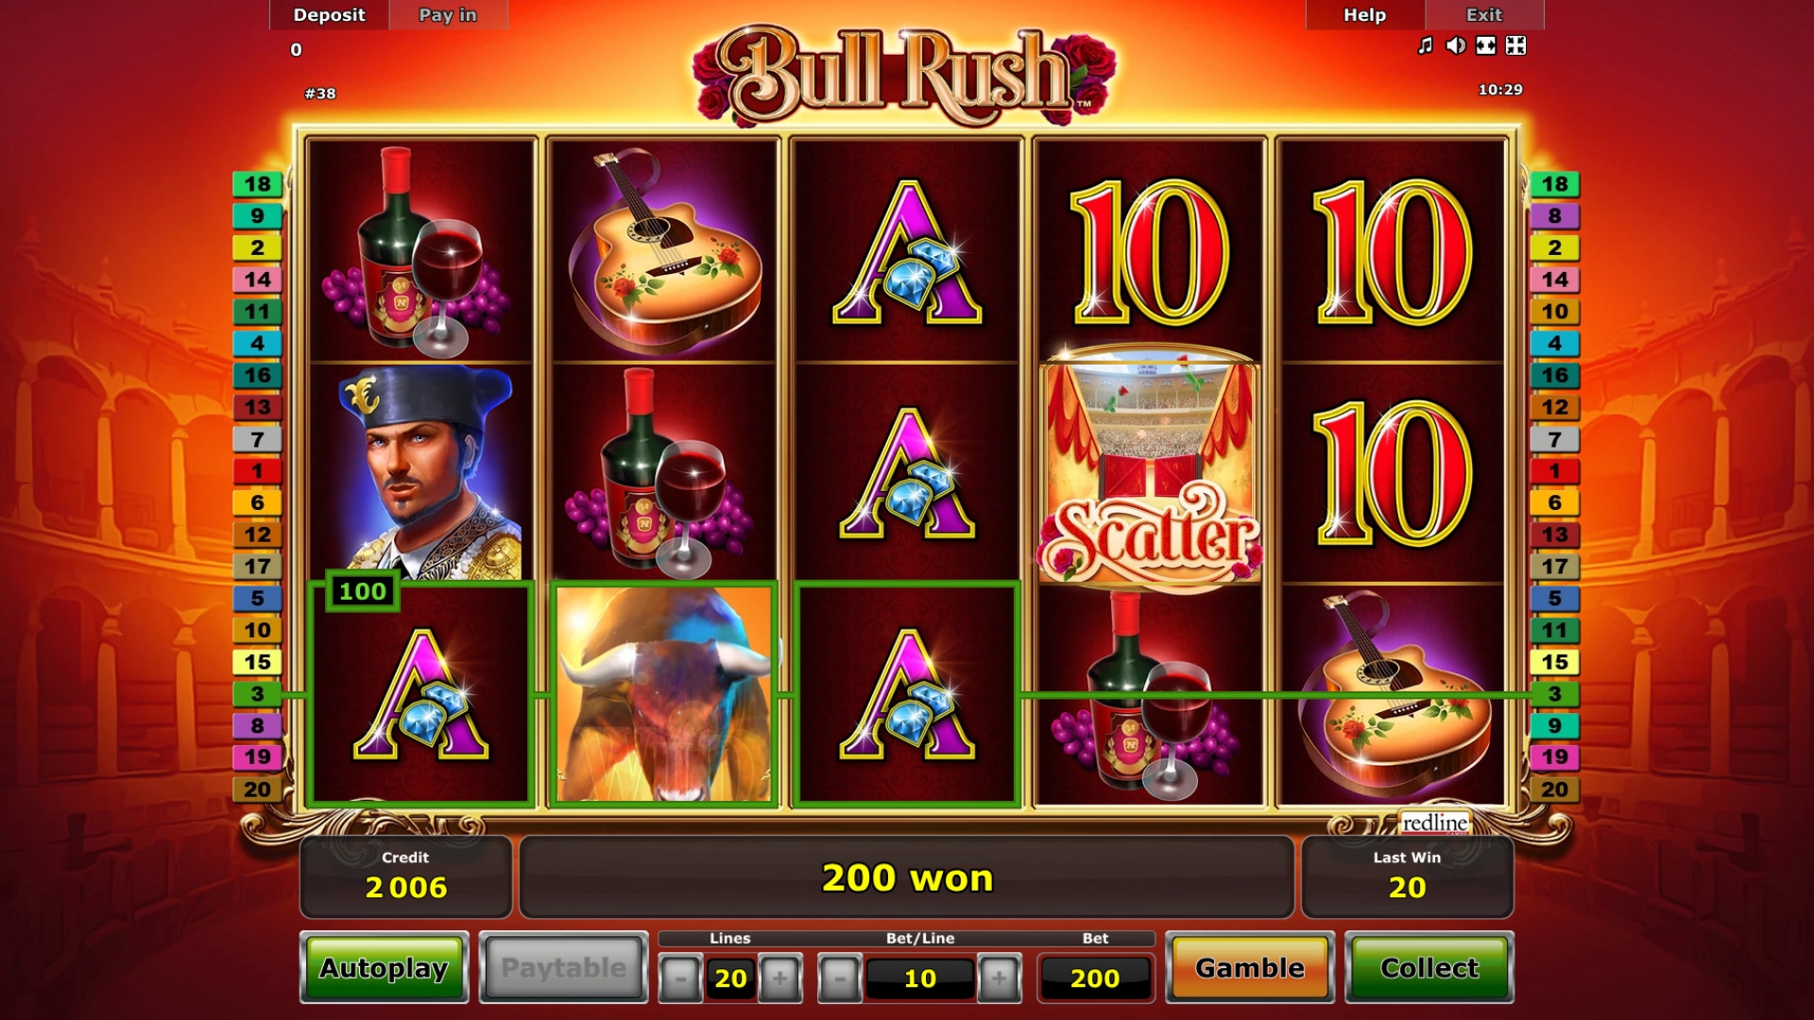Image resolution: width=1814 pixels, height=1020 pixels.
Task: Open the Deposit tab
Action: pyautogui.click(x=329, y=15)
